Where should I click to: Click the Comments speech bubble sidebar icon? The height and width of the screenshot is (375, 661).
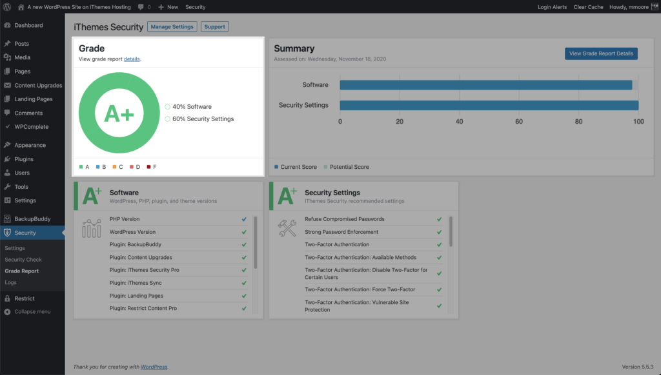click(7, 113)
